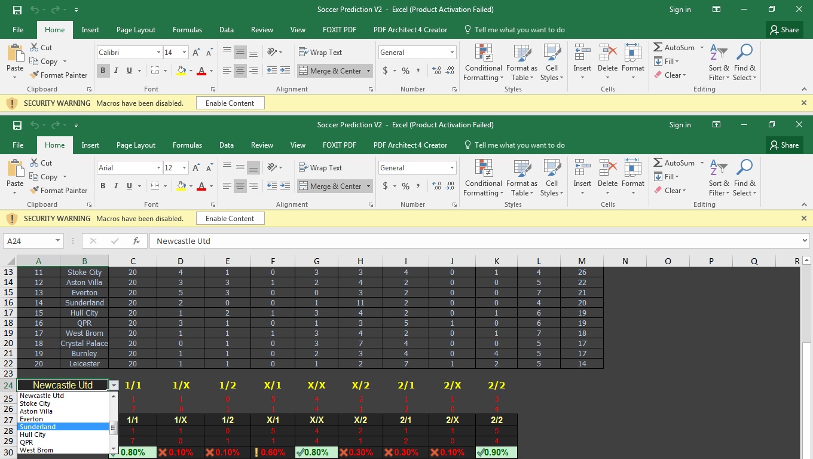Select Sunderland from the team dropdown list
This screenshot has height=459, width=813.
coord(63,427)
